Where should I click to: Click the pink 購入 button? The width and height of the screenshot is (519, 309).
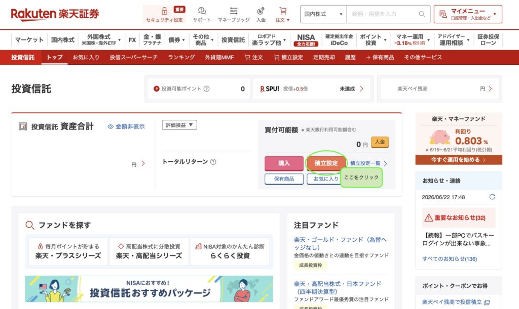tap(284, 163)
